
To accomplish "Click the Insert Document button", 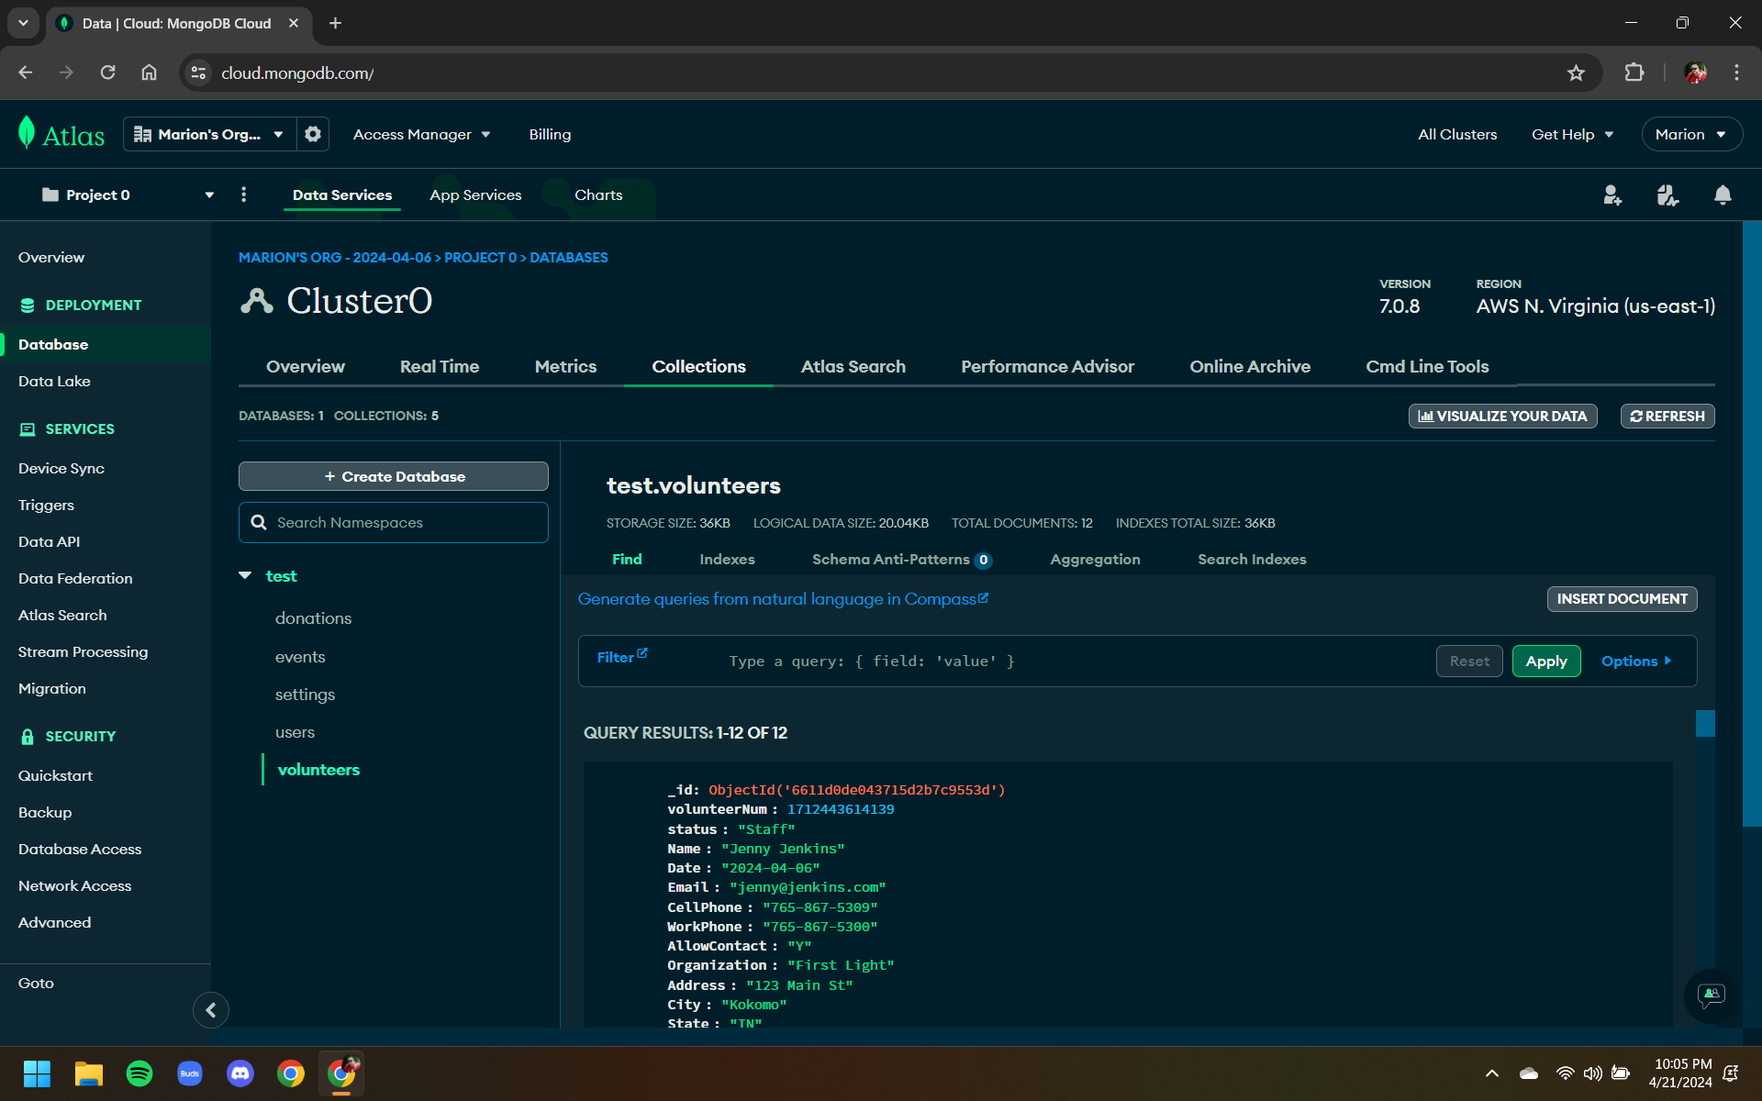I will 1622,598.
